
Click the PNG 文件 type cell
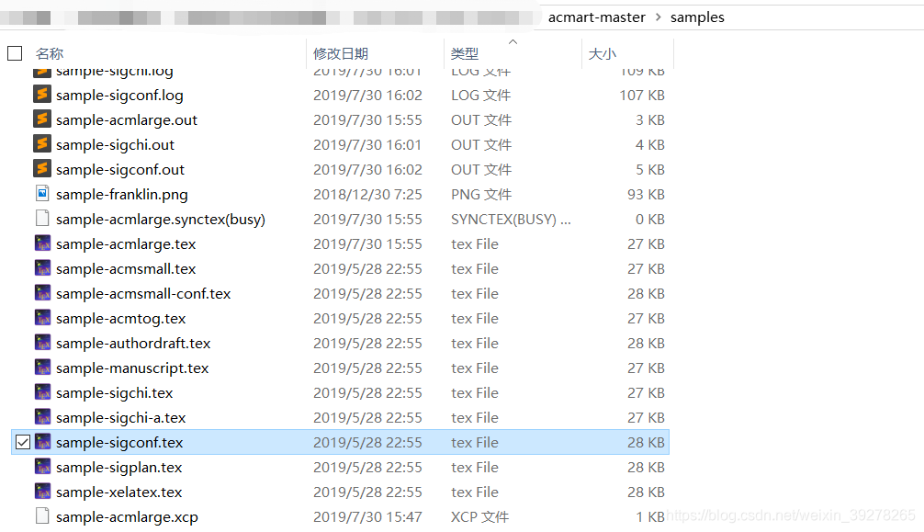pos(481,194)
